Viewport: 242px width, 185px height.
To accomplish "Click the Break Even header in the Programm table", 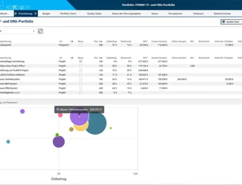I will tap(204, 42).
